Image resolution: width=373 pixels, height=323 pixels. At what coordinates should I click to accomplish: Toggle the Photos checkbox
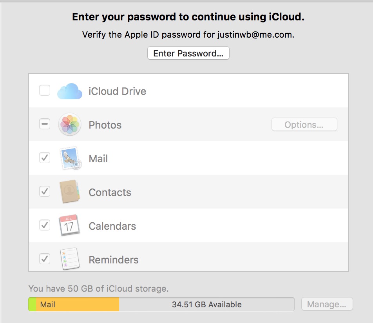click(45, 125)
